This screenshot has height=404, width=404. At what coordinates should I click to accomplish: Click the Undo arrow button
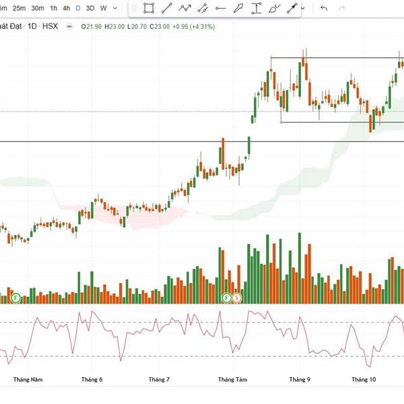324,8
